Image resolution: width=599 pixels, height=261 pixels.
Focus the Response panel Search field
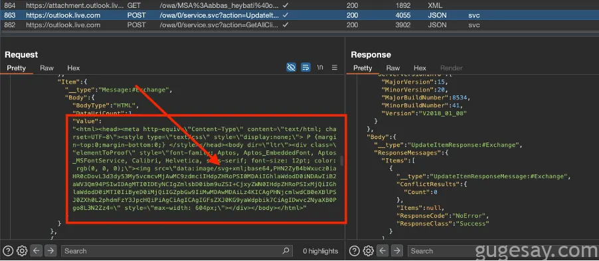pos(503,250)
